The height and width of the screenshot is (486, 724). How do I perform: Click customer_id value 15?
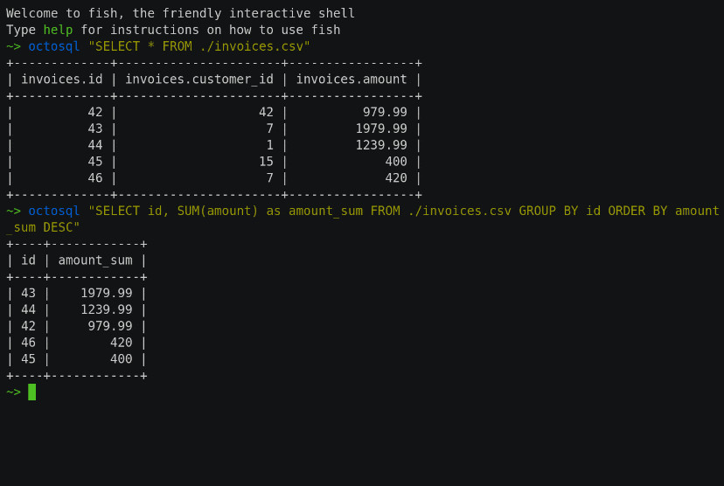coord(266,162)
